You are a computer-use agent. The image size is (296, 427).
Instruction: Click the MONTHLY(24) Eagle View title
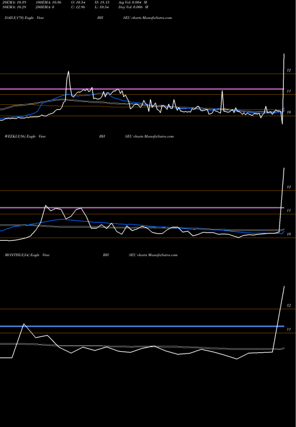(x=27, y=255)
